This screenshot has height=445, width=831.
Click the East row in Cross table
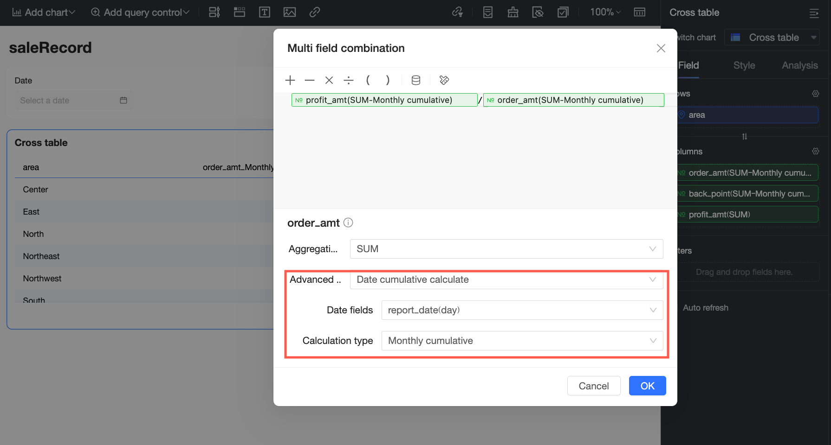pos(144,212)
